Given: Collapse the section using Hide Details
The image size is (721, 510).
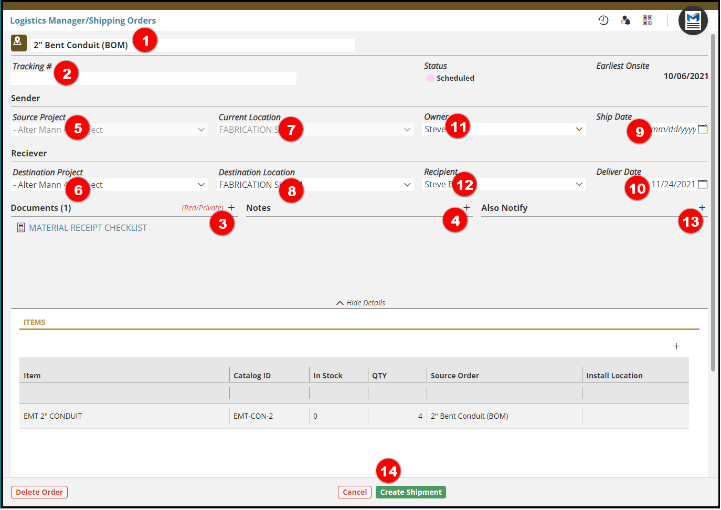Looking at the screenshot, I should [361, 303].
